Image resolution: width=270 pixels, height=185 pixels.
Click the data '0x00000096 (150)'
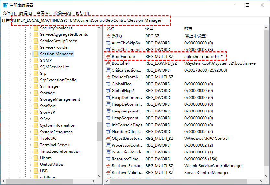(x=201, y=159)
